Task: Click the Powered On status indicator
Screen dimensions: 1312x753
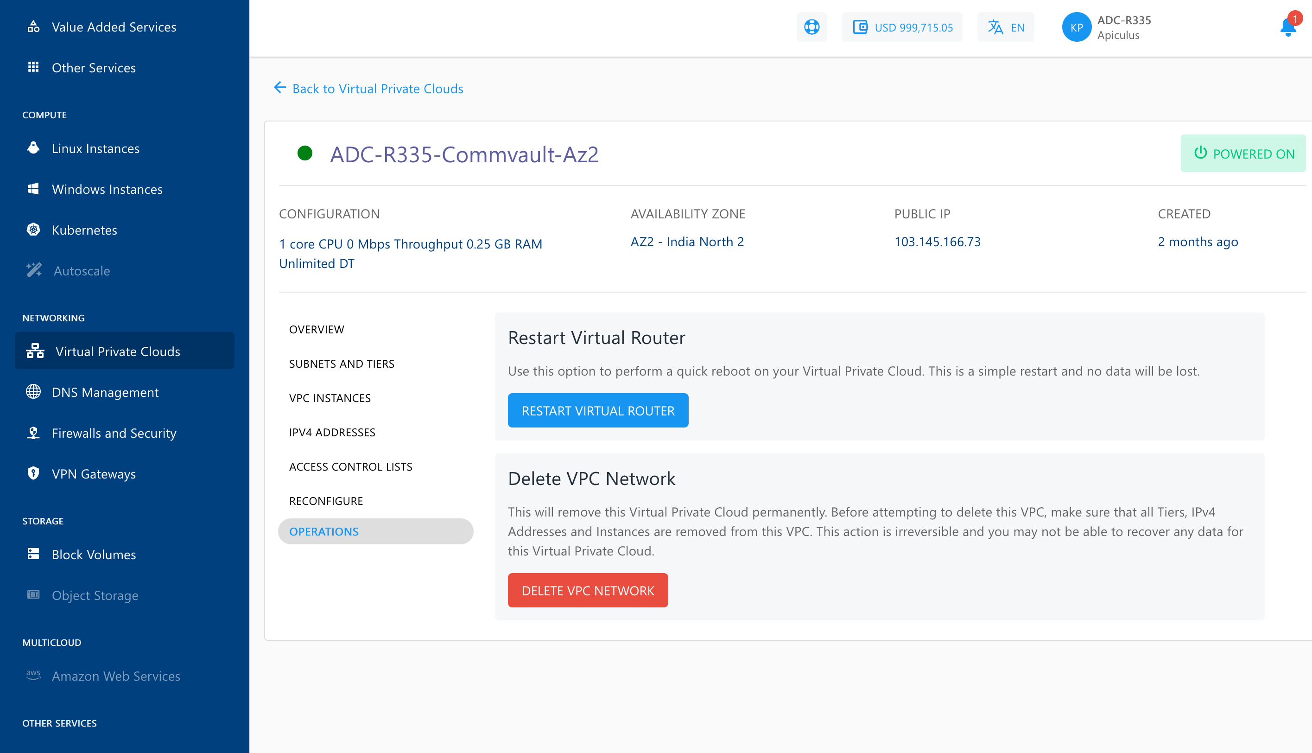Action: [x=1243, y=153]
